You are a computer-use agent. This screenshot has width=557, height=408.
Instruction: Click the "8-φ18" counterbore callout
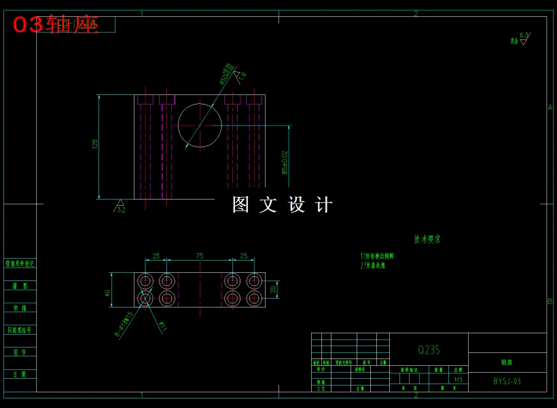click(x=124, y=324)
